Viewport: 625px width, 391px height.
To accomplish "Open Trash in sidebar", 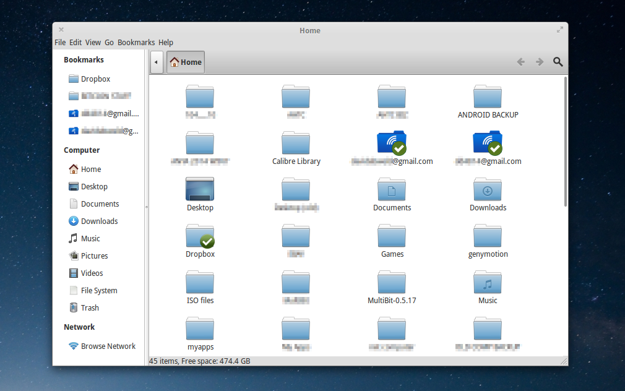I will point(84,307).
